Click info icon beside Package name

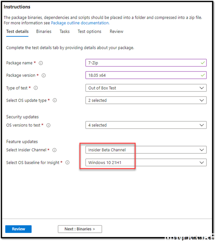[41, 63]
